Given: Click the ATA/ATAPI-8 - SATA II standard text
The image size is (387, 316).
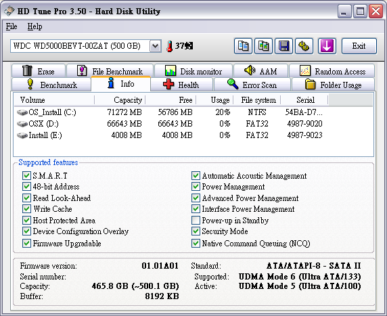Looking at the screenshot, I should (x=314, y=266).
